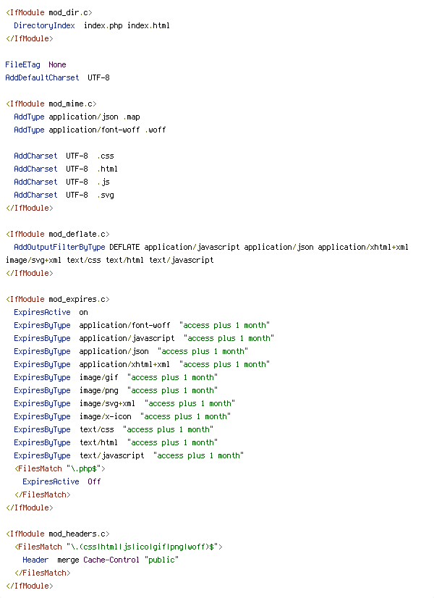Click the mod_mime.c opening tag
434x598 pixels.
click(x=51, y=104)
